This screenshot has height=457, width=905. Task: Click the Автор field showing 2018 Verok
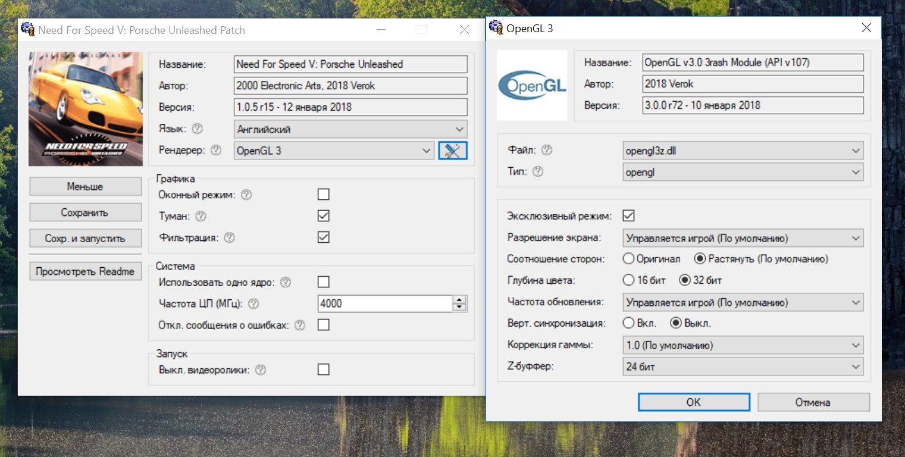tap(753, 84)
